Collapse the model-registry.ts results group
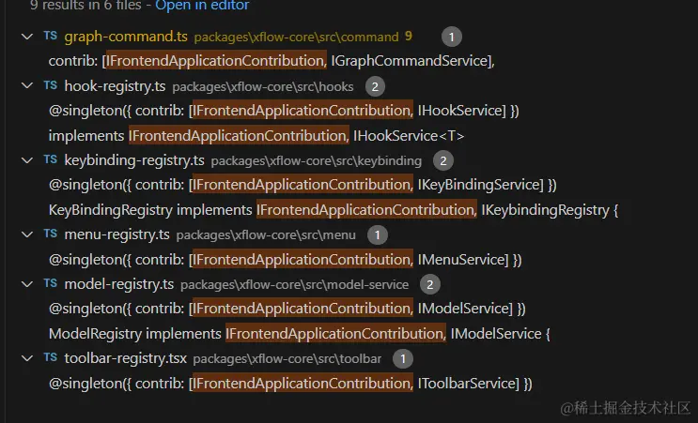This screenshot has width=698, height=423. [27, 283]
